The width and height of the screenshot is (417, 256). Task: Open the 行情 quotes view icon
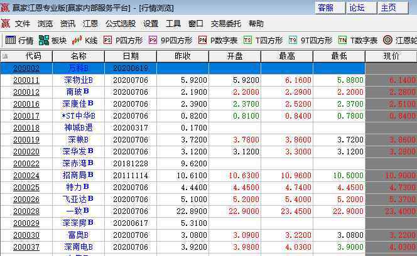pyautogui.click(x=11, y=40)
